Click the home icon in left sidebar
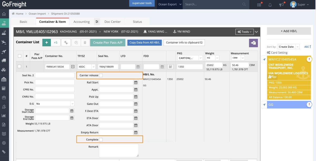 pyautogui.click(x=4, y=14)
